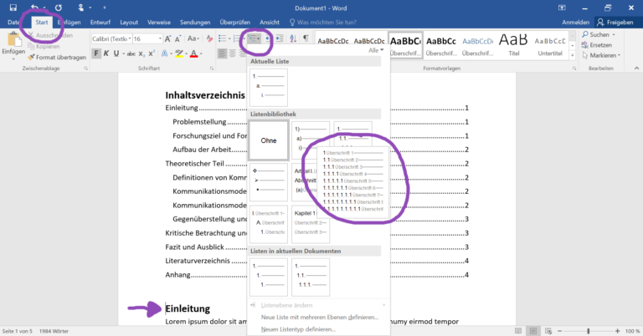This screenshot has height=336, width=643.
Task: Switch to the Layout ribbon tab
Action: [x=129, y=23]
